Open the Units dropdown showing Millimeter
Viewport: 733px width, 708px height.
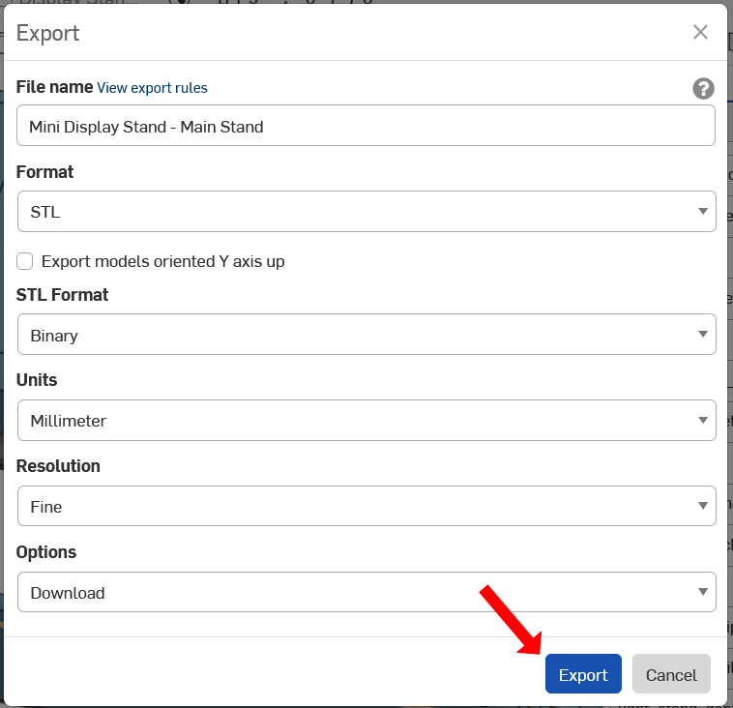pyautogui.click(x=366, y=421)
